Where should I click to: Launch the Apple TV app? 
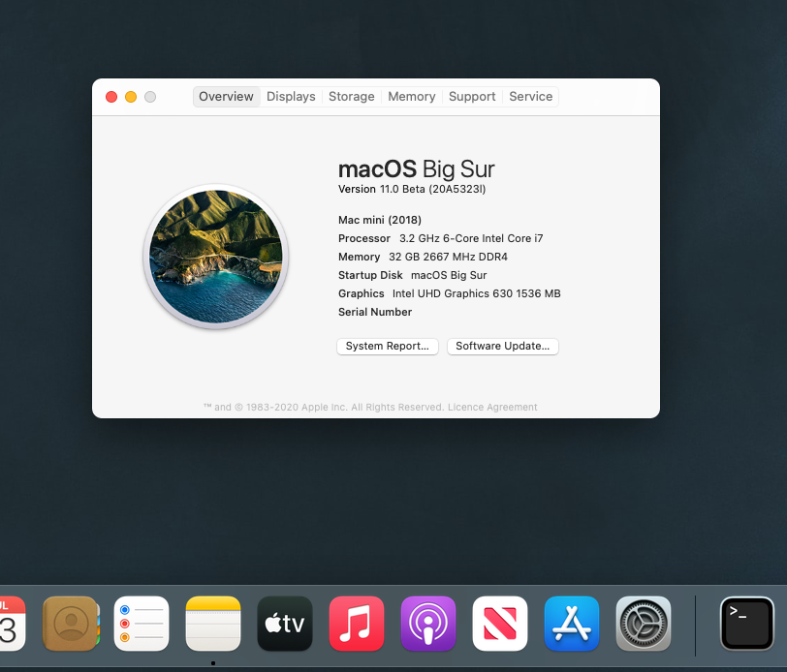pos(285,624)
